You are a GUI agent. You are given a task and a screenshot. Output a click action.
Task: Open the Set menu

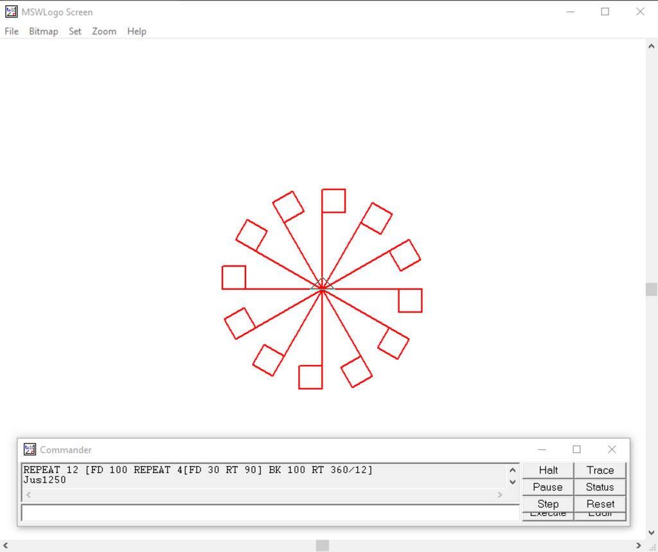pyautogui.click(x=75, y=31)
